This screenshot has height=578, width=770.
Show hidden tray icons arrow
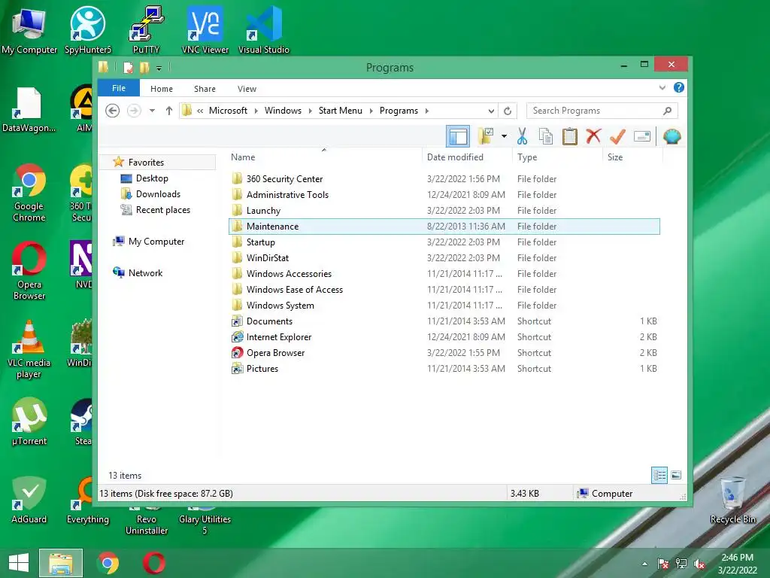tap(644, 564)
